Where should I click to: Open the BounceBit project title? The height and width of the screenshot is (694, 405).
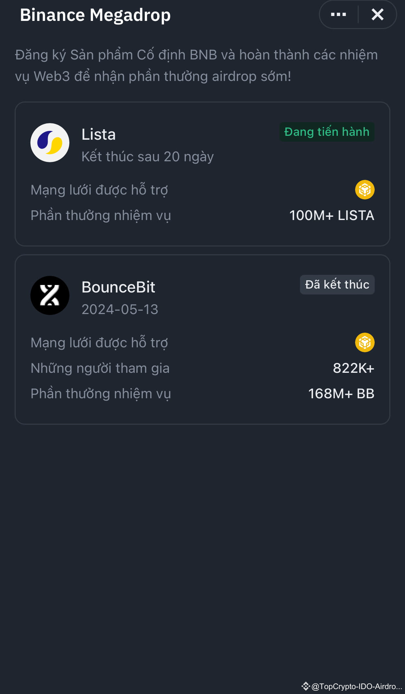[118, 287]
